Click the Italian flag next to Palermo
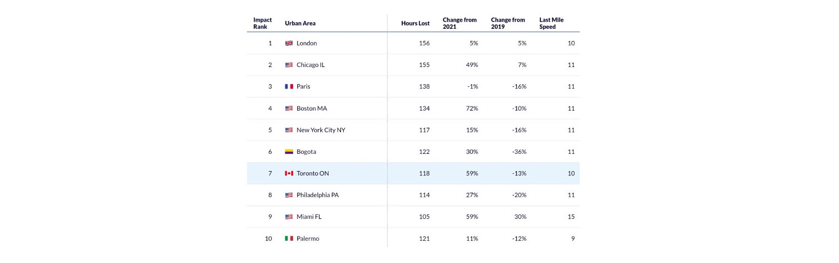Image resolution: width=839 pixels, height=263 pixels. (x=289, y=239)
